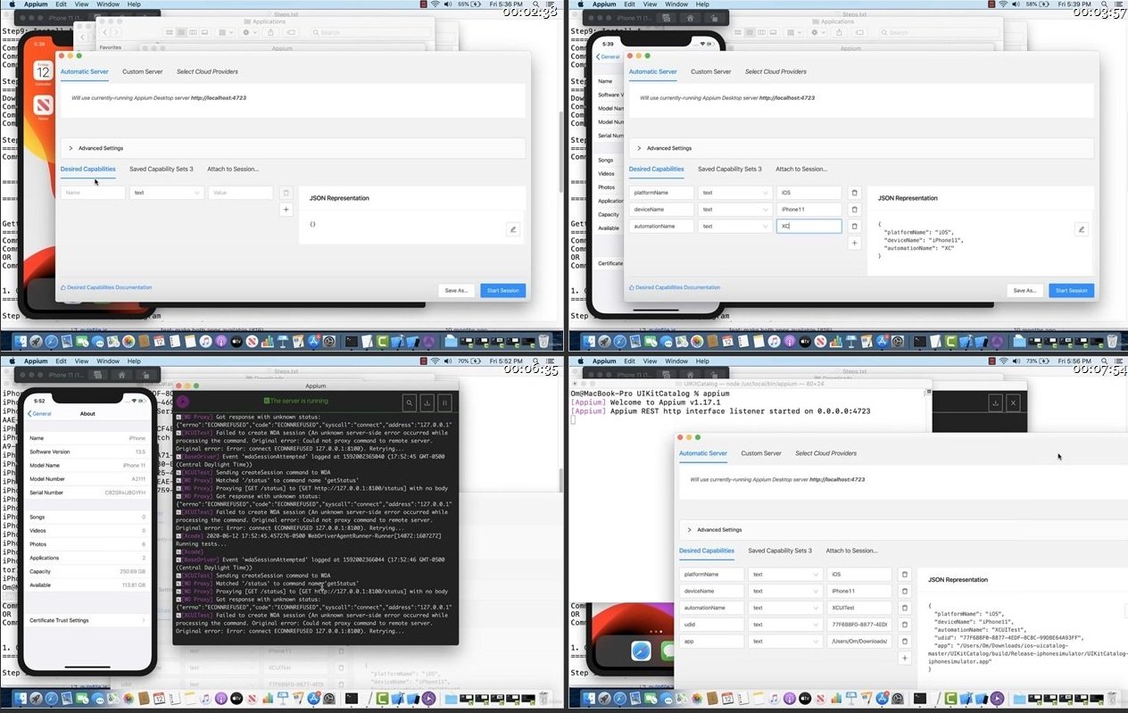This screenshot has width=1128, height=713.
Task: Open Attach to Session tab, 5:36 PM screenshot
Action: tap(233, 169)
